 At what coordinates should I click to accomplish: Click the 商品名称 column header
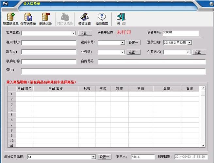56,88
